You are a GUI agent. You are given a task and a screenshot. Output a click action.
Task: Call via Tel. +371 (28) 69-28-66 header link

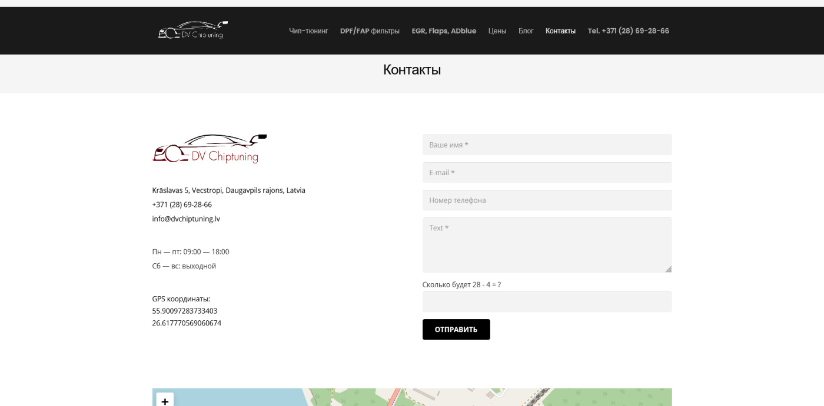click(628, 31)
